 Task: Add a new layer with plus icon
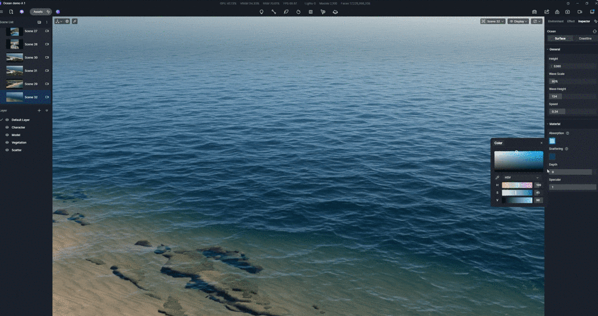click(x=39, y=111)
